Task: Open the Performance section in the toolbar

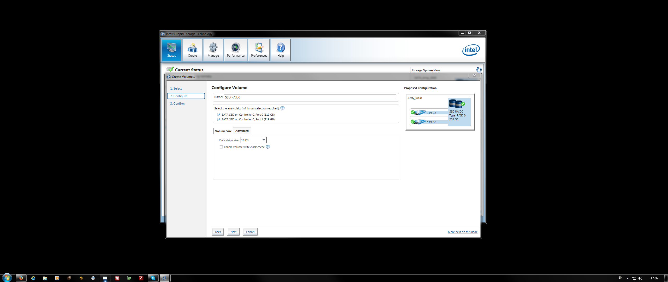Action: coord(236,50)
